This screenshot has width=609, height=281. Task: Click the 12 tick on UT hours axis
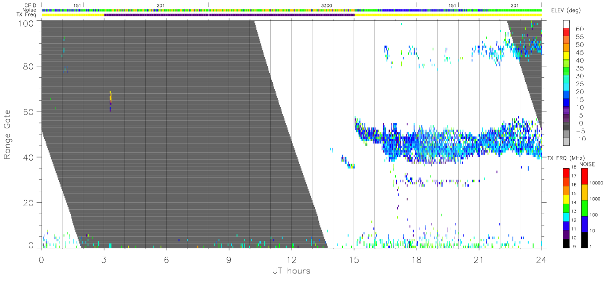click(x=292, y=259)
